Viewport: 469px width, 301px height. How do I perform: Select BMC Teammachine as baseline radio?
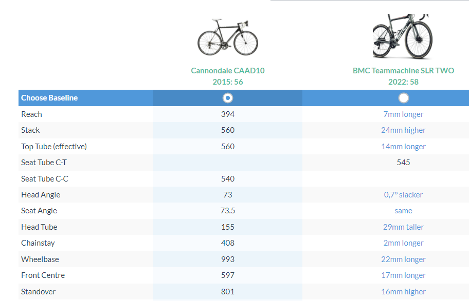click(x=404, y=98)
